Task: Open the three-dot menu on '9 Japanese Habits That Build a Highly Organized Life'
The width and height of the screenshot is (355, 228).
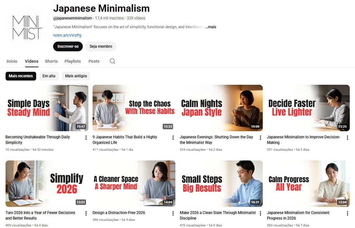Action: [173, 138]
